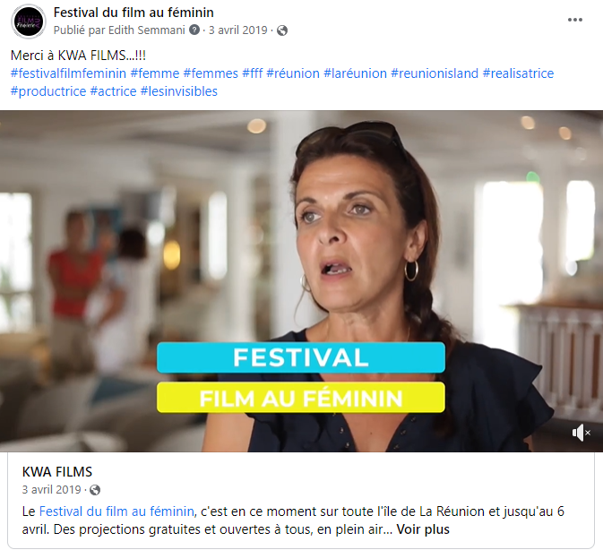The height and width of the screenshot is (550, 603).
Task: Select the #productrice hashtag
Action: 48,91
